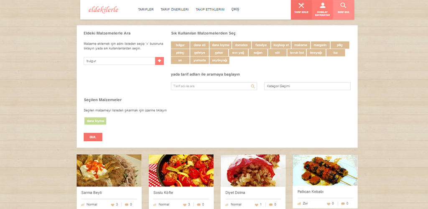Open the Tarif Bul magnifier icon
Viewport: 428px width, 209px height.
344,5
